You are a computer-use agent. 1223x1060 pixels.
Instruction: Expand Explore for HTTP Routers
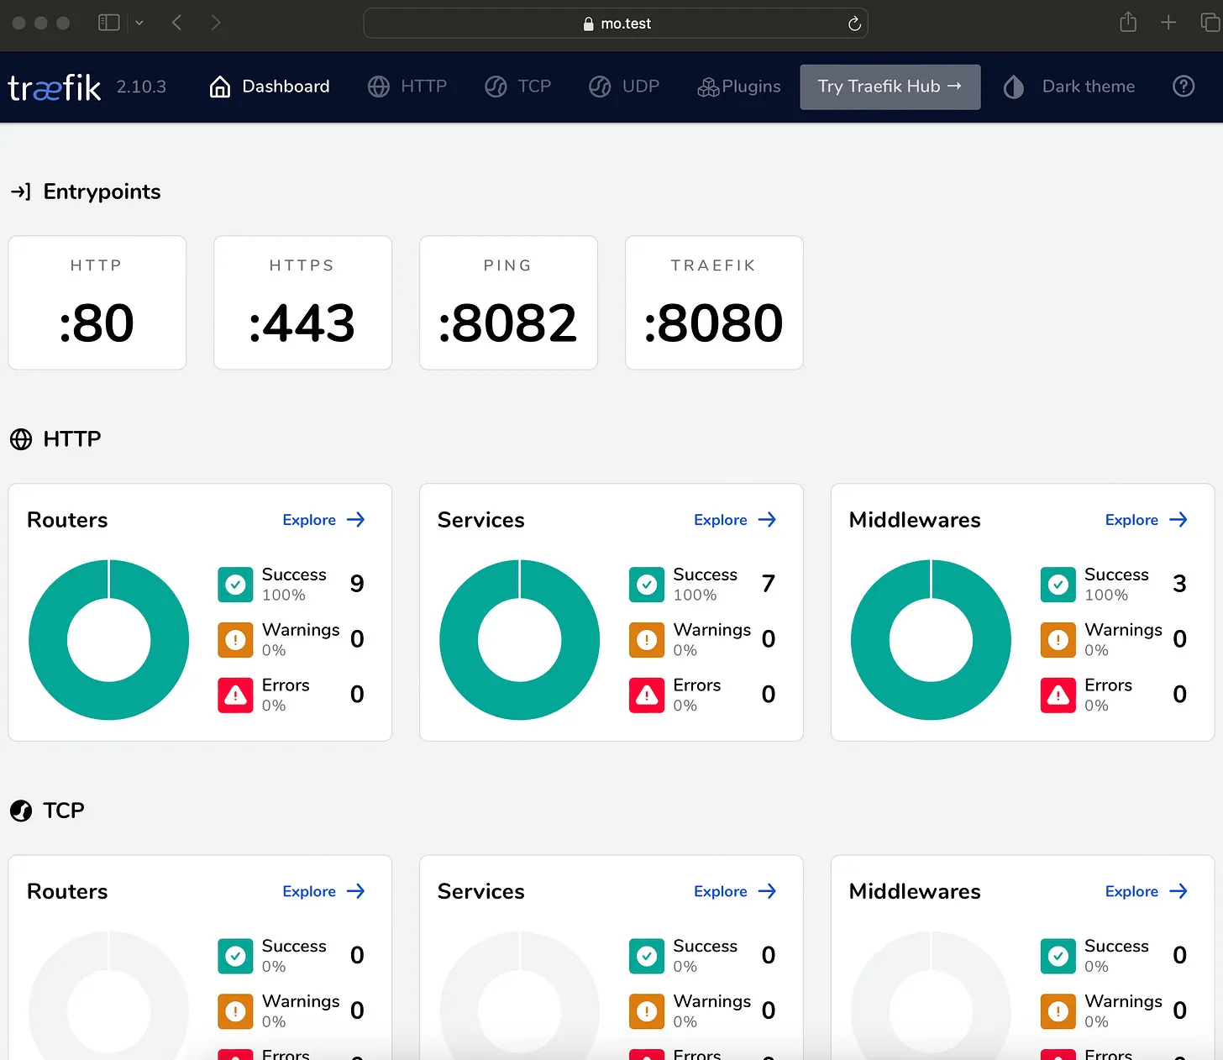point(323,520)
